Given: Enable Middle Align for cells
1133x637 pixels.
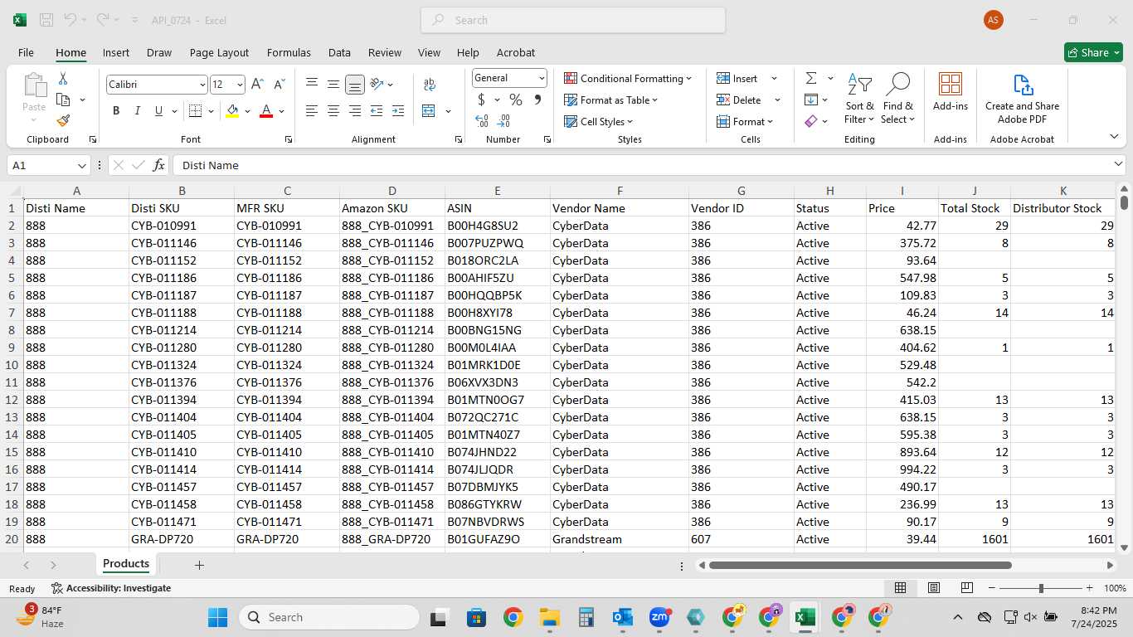Looking at the screenshot, I should click(x=333, y=84).
